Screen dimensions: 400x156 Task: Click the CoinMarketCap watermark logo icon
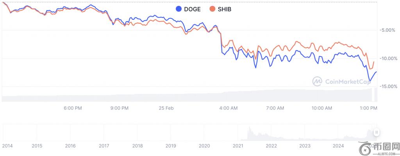317,81
